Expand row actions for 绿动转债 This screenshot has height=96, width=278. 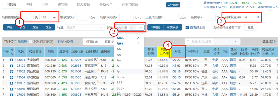click(12, 77)
